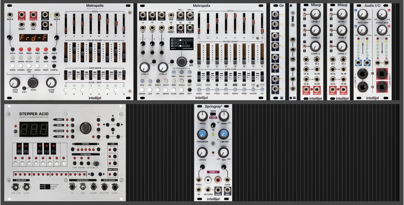This screenshot has height=205, width=404.
Task: Click the CV output jack on Stepper Acid
Action: point(72,187)
